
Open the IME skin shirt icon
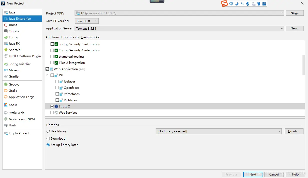[259, 4]
